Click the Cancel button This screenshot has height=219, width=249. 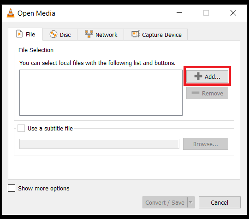click(x=219, y=202)
